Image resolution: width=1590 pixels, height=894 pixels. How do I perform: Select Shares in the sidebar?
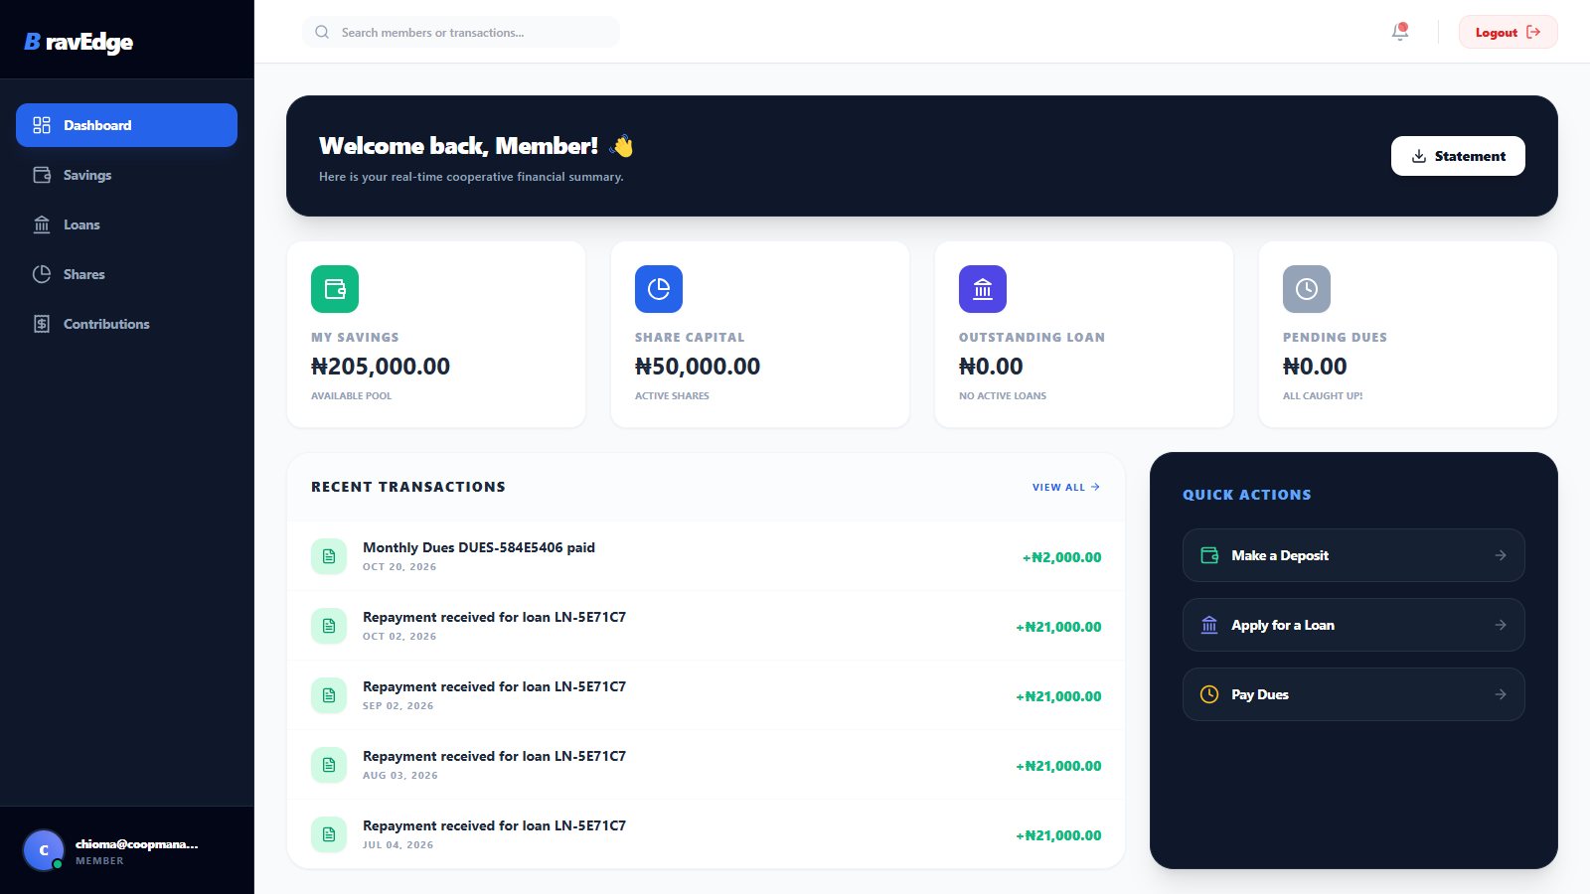[x=126, y=274]
